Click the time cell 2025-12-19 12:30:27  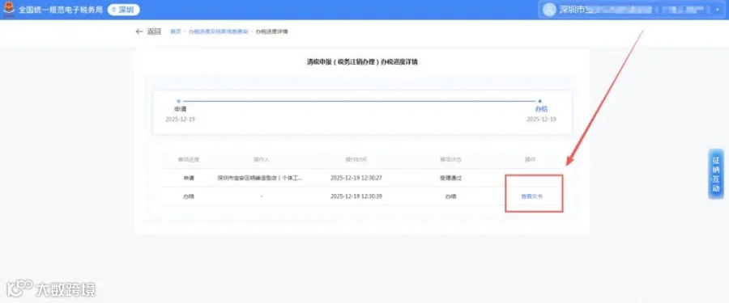tap(356, 178)
